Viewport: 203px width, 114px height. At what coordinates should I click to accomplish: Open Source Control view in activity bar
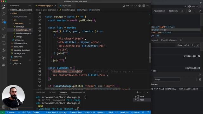click(3, 21)
